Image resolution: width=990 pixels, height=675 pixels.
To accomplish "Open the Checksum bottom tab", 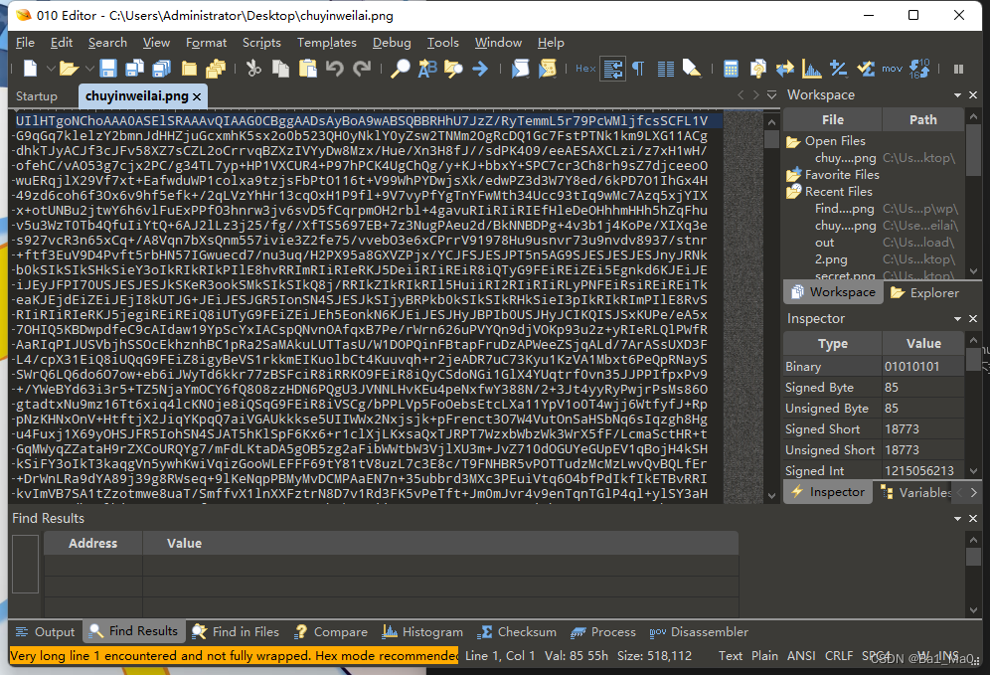I will pyautogui.click(x=517, y=631).
